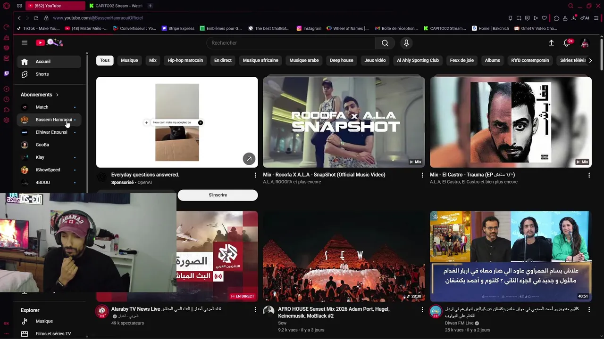Open the GooBa subscription channel

click(x=49, y=145)
